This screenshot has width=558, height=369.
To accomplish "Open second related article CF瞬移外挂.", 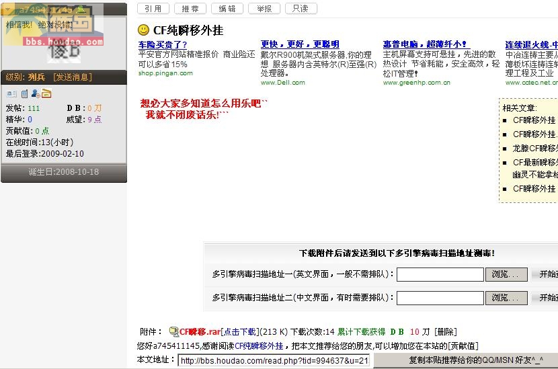I will 535,134.
